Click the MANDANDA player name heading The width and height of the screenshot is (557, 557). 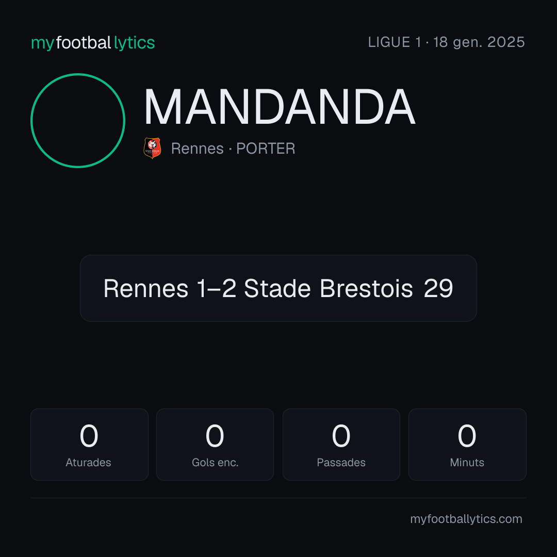pyautogui.click(x=280, y=107)
